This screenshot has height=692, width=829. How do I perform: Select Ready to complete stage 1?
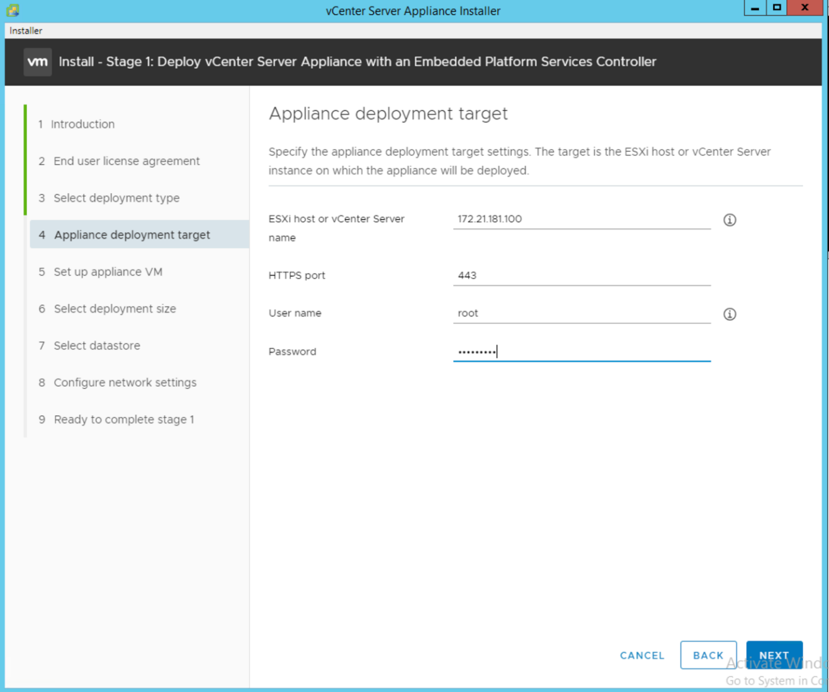(x=123, y=420)
